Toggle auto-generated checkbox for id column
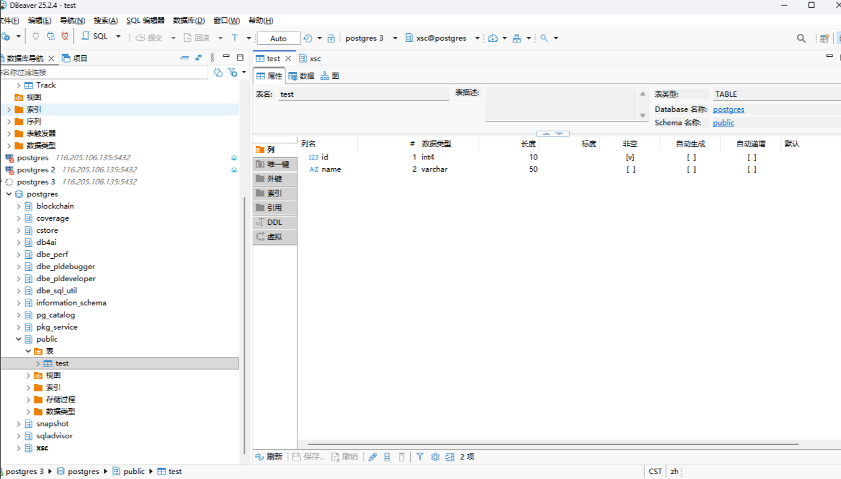Viewport: 841px width, 479px height. click(691, 157)
